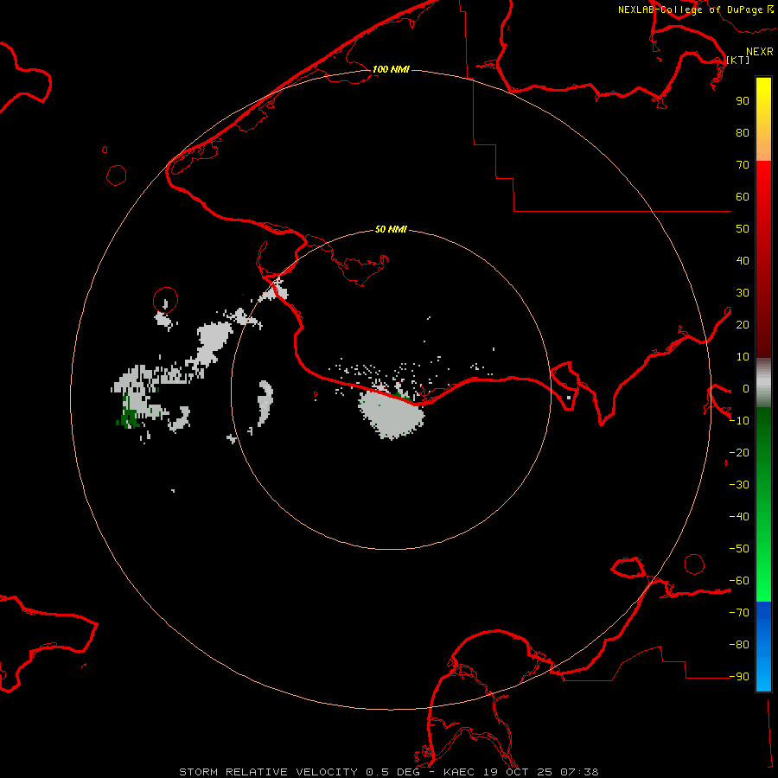This screenshot has height=778, width=778.
Task: Click the -20 value on velocity scale
Action: pos(739,453)
